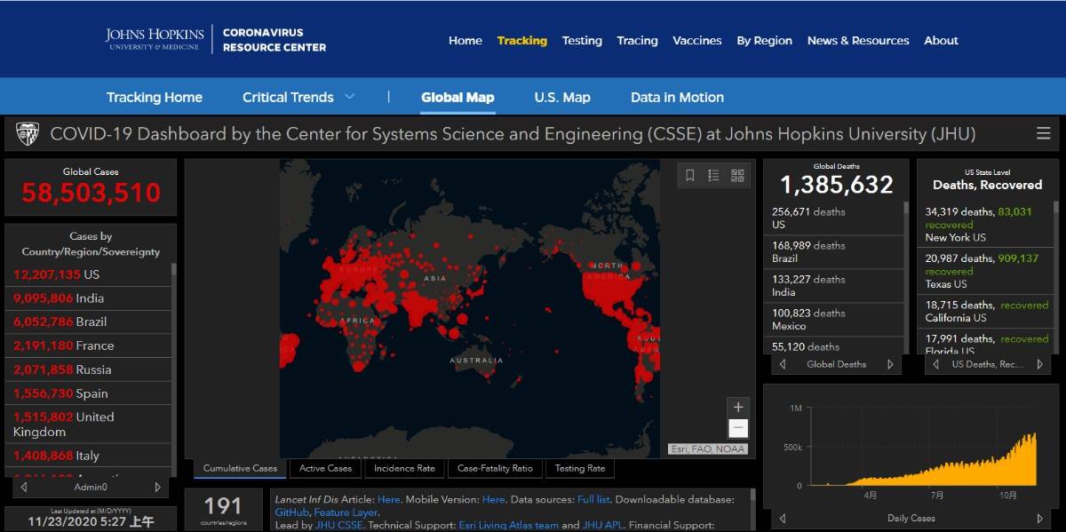Click the left arrow beside Admin0

23,487
